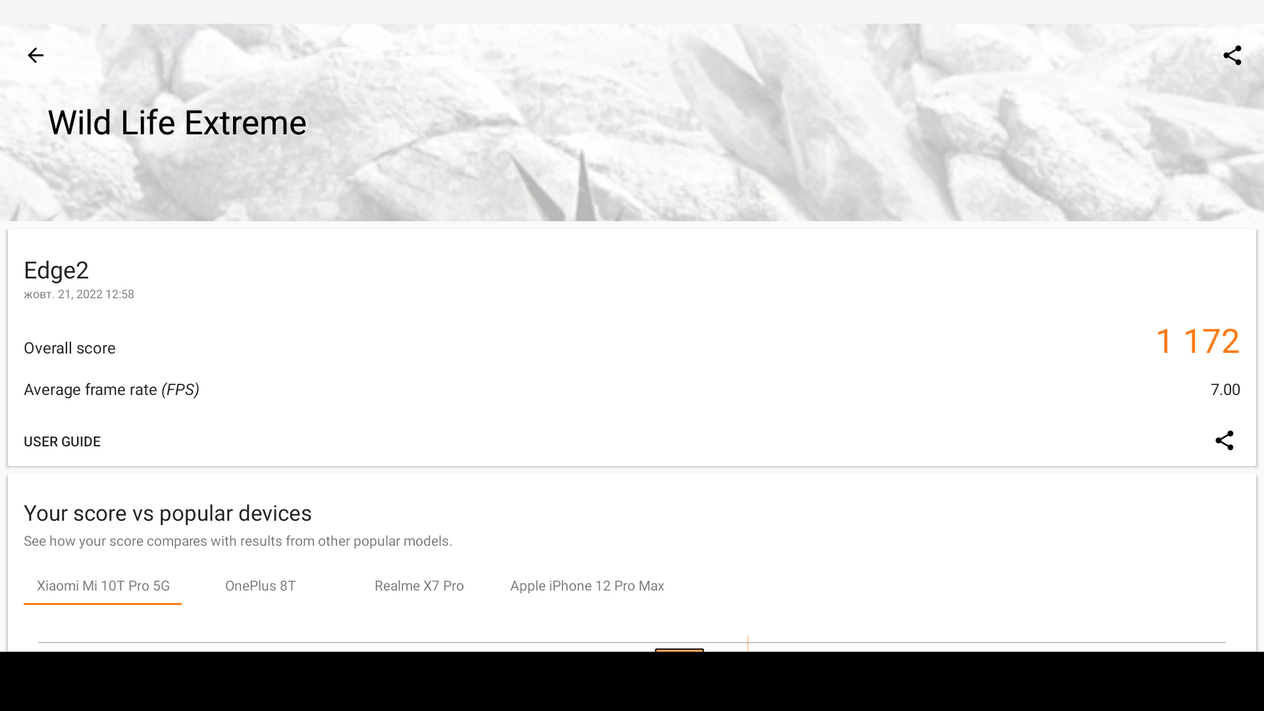The height and width of the screenshot is (711, 1264).
Task: Click the Wild Life Extreme title
Action: tap(177, 123)
